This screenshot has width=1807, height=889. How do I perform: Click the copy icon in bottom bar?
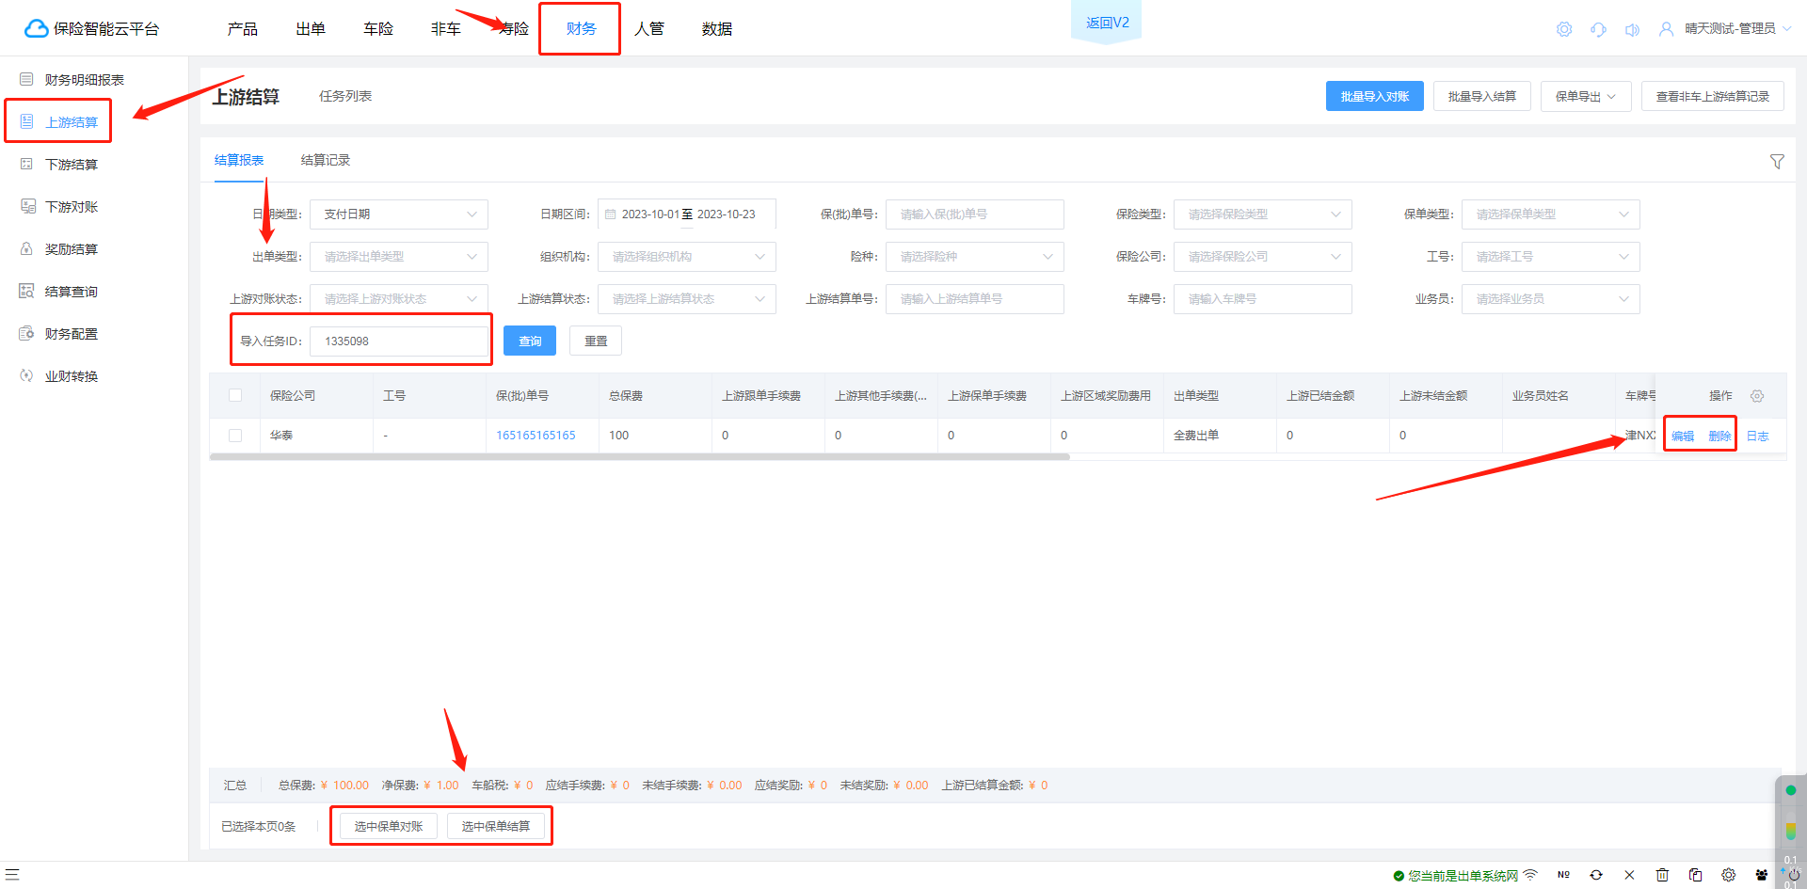[1695, 875]
